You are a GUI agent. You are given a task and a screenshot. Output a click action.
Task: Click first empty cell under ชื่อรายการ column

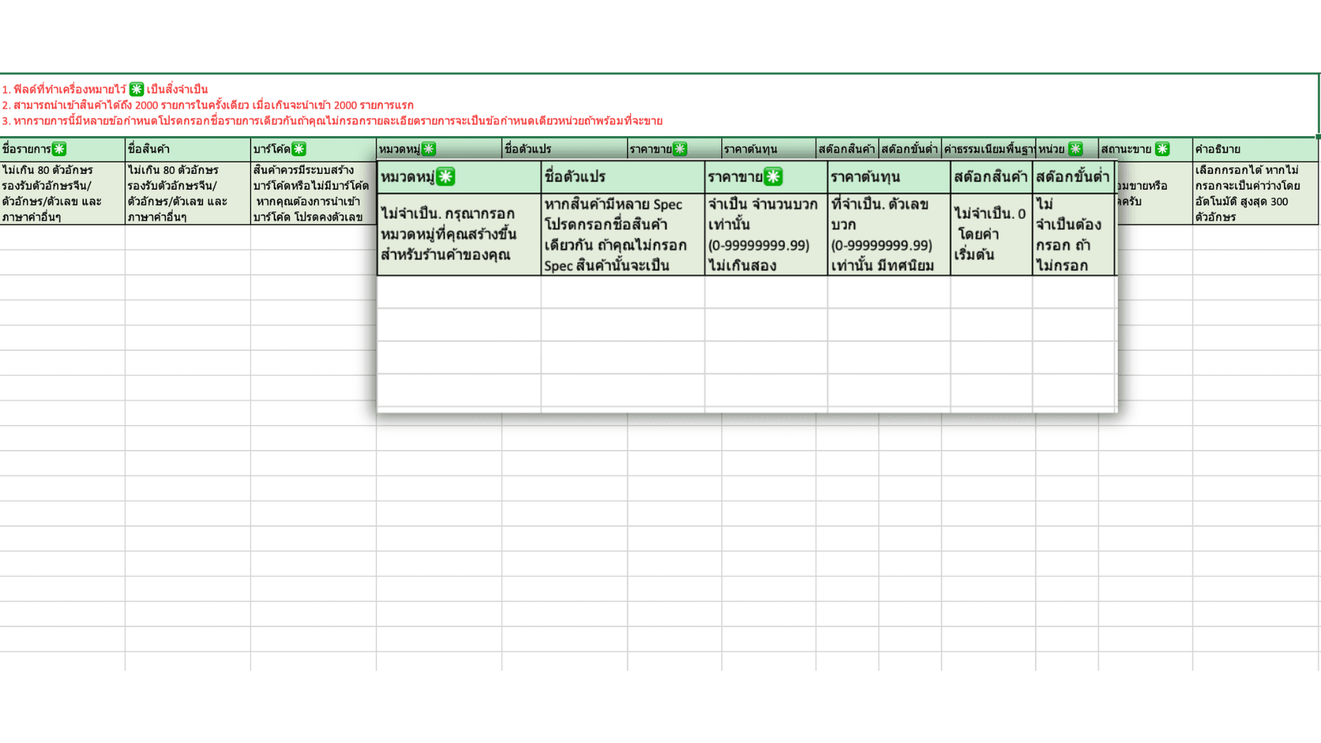click(62, 237)
